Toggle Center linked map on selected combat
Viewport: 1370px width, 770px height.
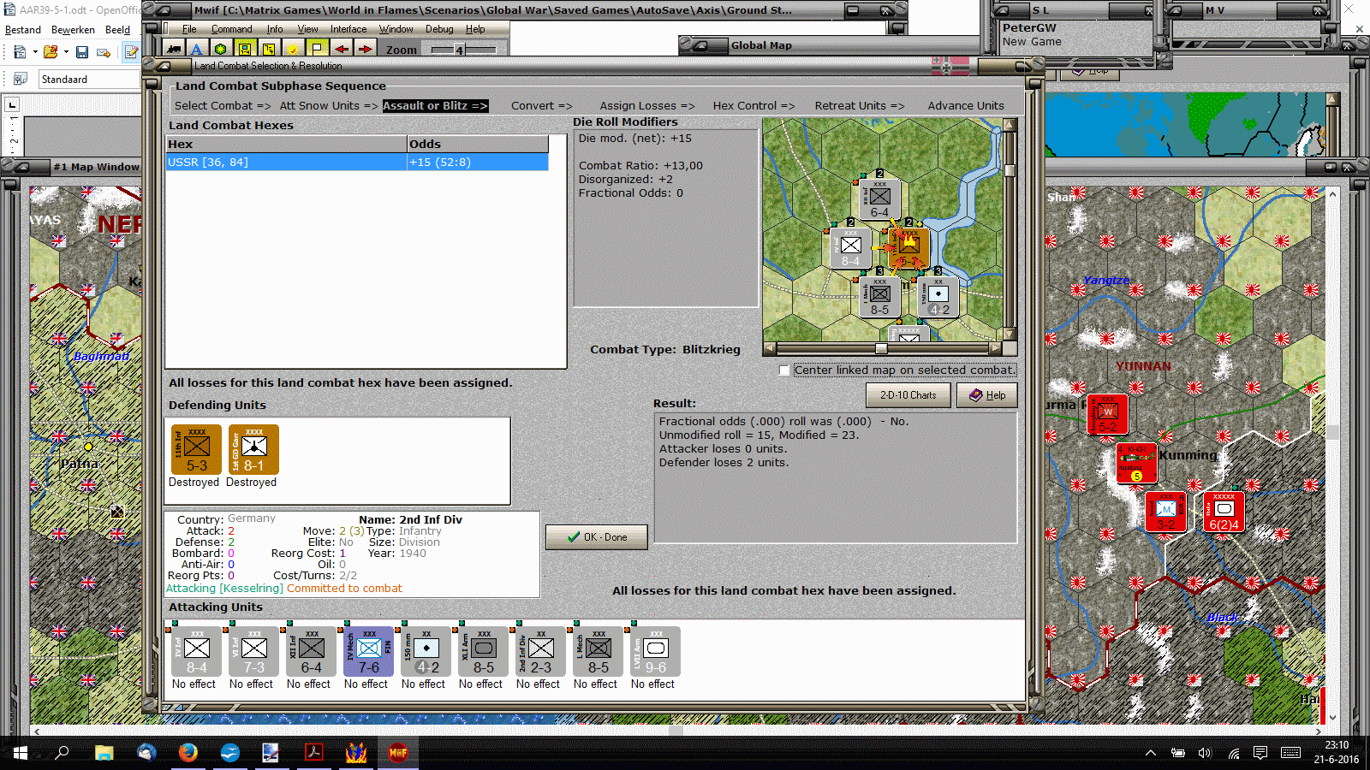point(784,370)
